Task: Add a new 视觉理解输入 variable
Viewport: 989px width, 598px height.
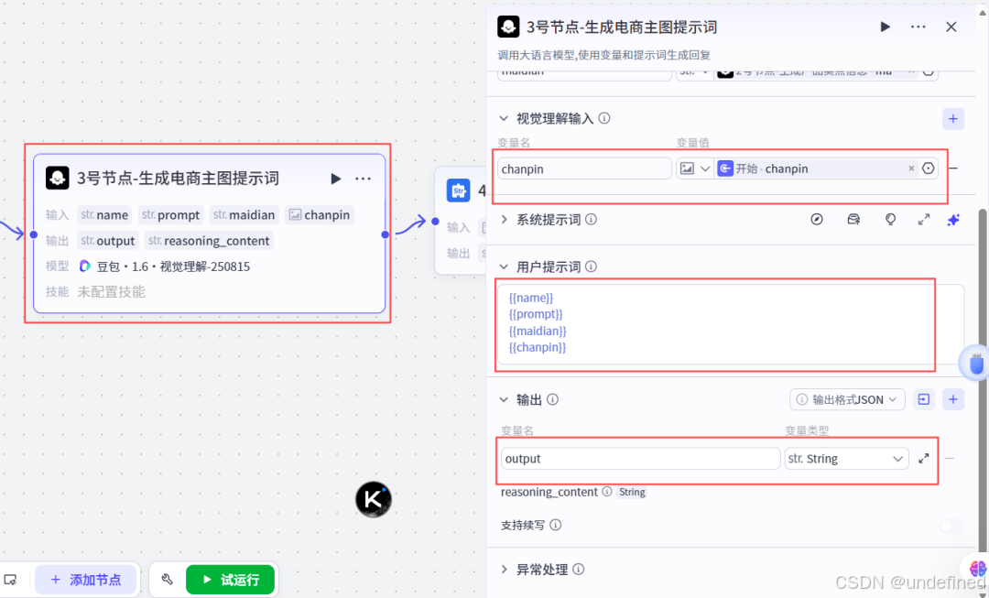Action: click(953, 118)
